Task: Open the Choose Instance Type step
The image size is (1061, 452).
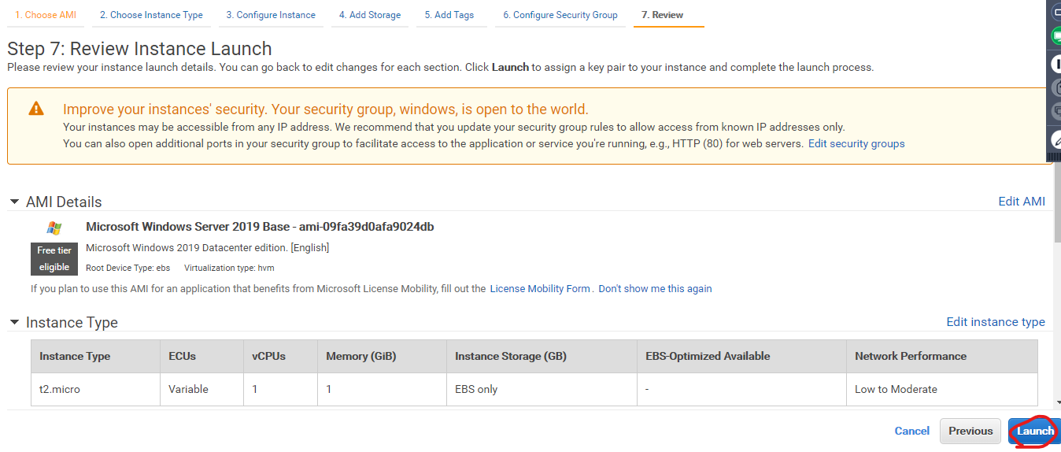Action: tap(151, 15)
